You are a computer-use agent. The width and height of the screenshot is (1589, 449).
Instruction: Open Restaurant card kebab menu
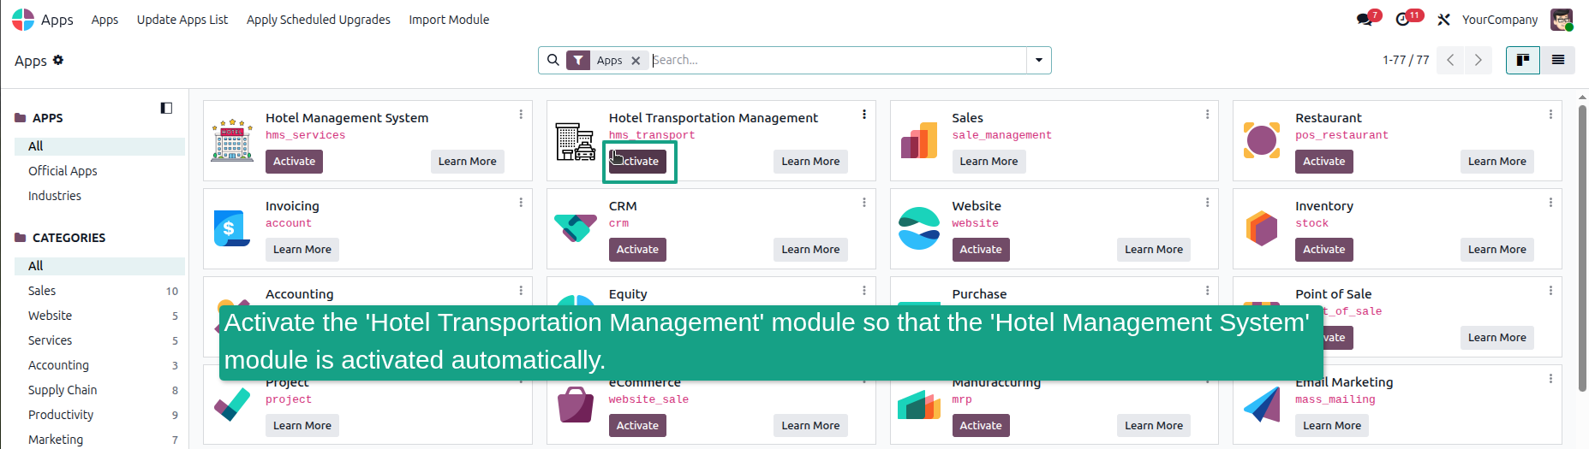[x=1550, y=115]
